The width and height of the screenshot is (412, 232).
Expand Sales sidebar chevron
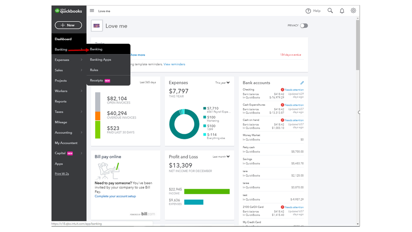[x=82, y=70]
